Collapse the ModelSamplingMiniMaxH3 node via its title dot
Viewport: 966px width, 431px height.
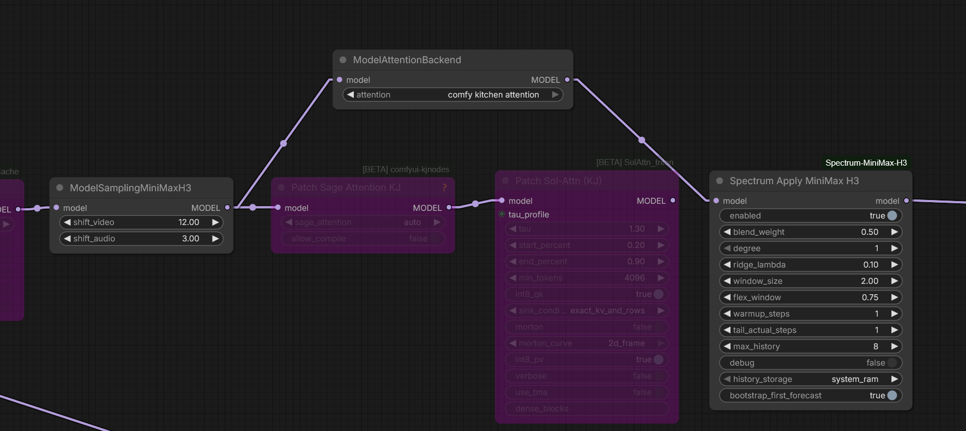pyautogui.click(x=60, y=188)
